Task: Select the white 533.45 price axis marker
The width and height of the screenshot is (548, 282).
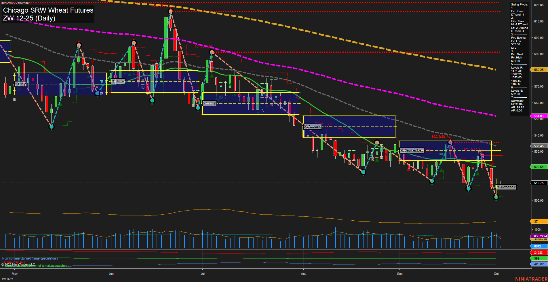Action: pyautogui.click(x=538, y=146)
